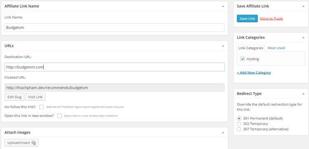
Task: Select the 301 Permanent (default) radio button
Action: pos(239,119)
